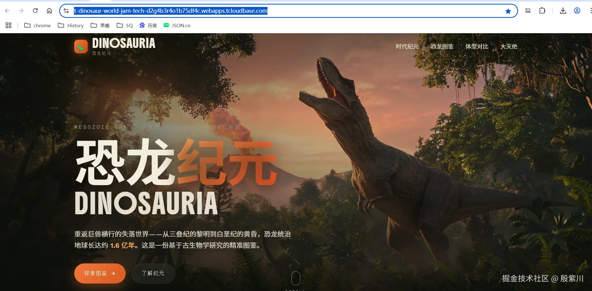Open the JSON.cn bookmark
Image resolution: width=592 pixels, height=291 pixels.
tap(177, 25)
